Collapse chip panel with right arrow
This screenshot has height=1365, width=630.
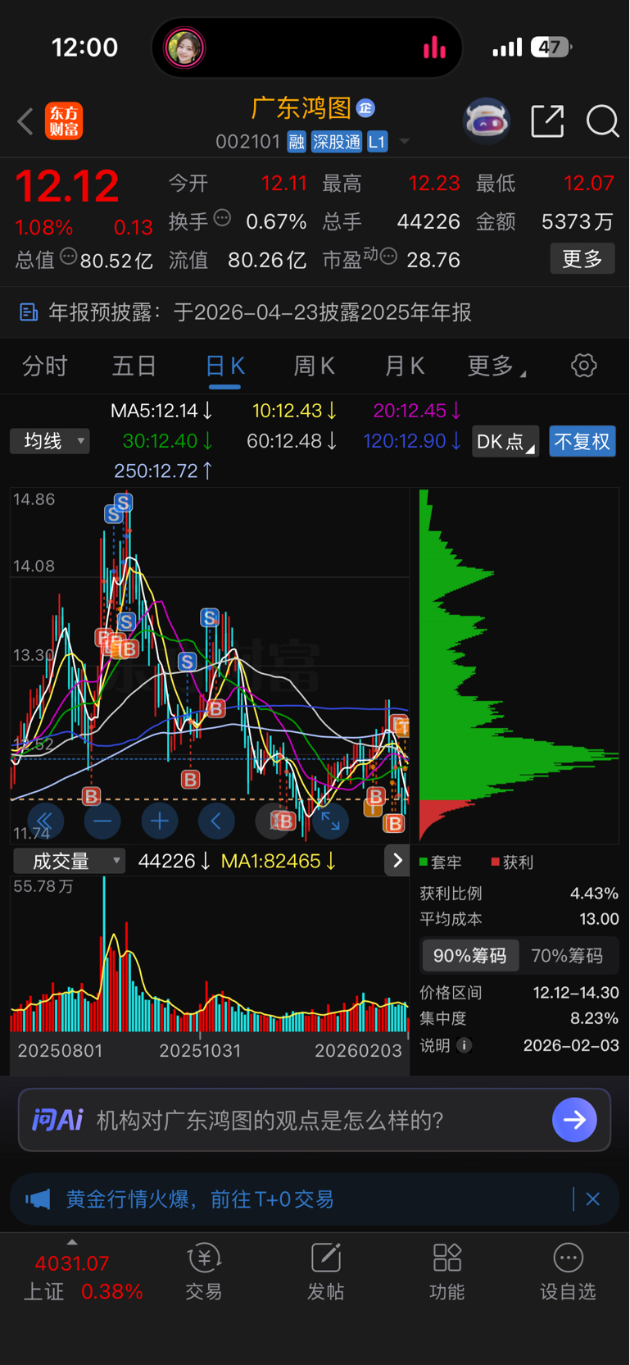(x=397, y=860)
